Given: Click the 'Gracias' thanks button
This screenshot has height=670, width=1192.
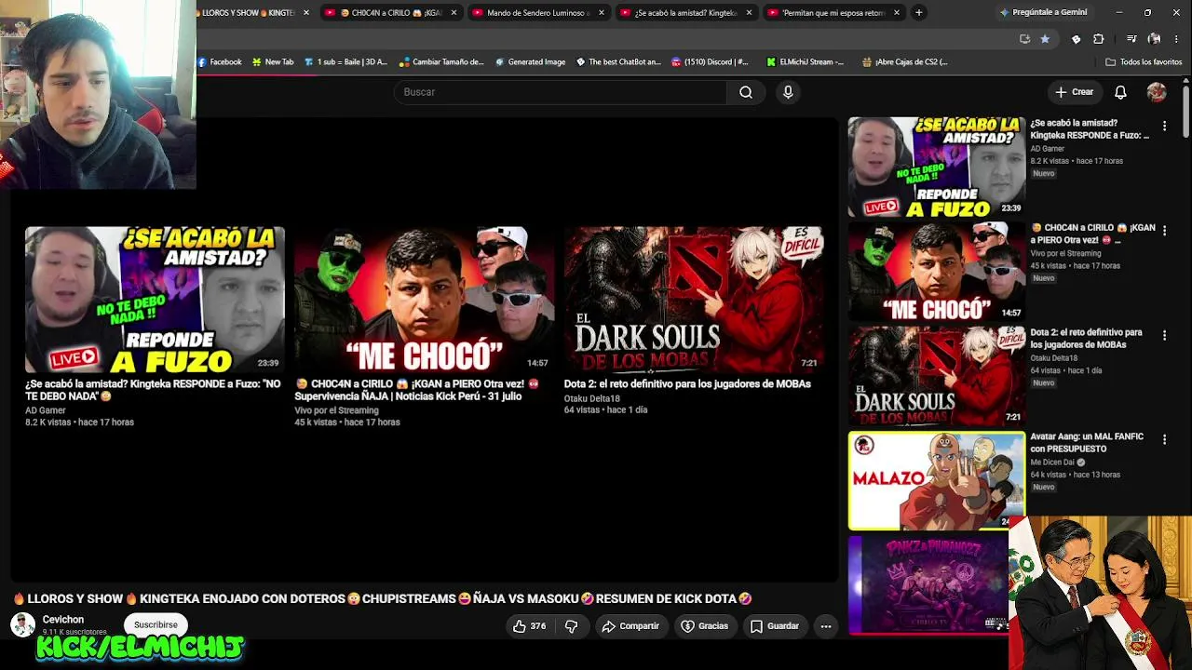Looking at the screenshot, I should coord(704,626).
